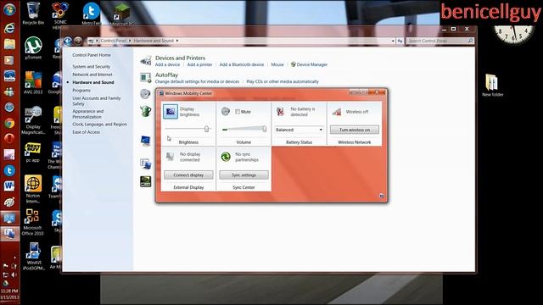Click the tray volume speaker icon

click(x=14, y=274)
